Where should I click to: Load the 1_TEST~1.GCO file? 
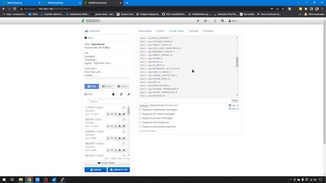120,114
